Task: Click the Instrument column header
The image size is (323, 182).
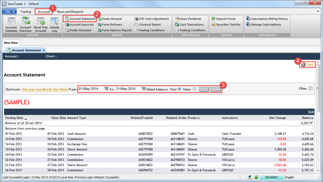Action: click(230, 118)
